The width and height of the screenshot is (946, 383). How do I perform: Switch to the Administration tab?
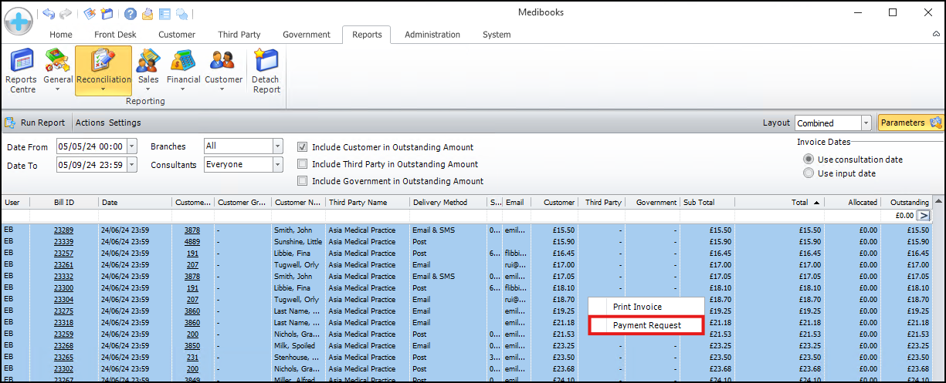tap(432, 35)
